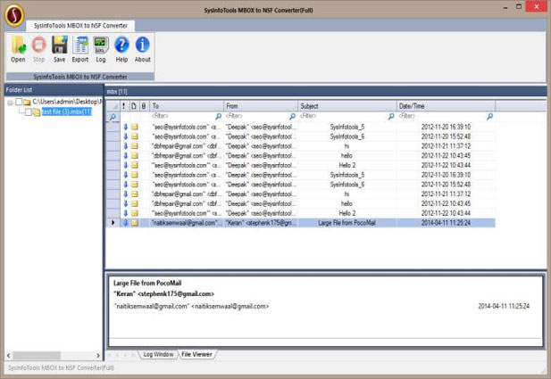Click left arrow of Folder List scrollbar

pyautogui.click(x=9, y=356)
